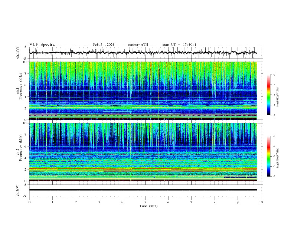Click the "station=ATH" header label
Image resolution: width=294 pixels, height=227 pixels.
(x=138, y=45)
